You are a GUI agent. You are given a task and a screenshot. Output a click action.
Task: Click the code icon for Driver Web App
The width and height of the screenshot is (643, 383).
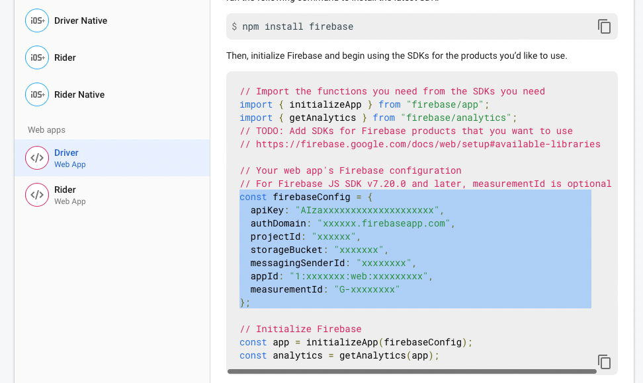point(37,158)
